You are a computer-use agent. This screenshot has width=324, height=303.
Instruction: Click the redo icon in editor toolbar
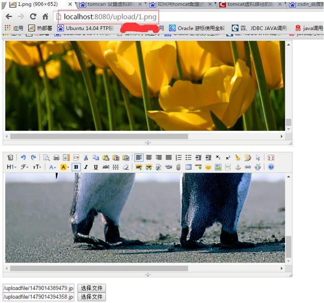tap(33, 158)
